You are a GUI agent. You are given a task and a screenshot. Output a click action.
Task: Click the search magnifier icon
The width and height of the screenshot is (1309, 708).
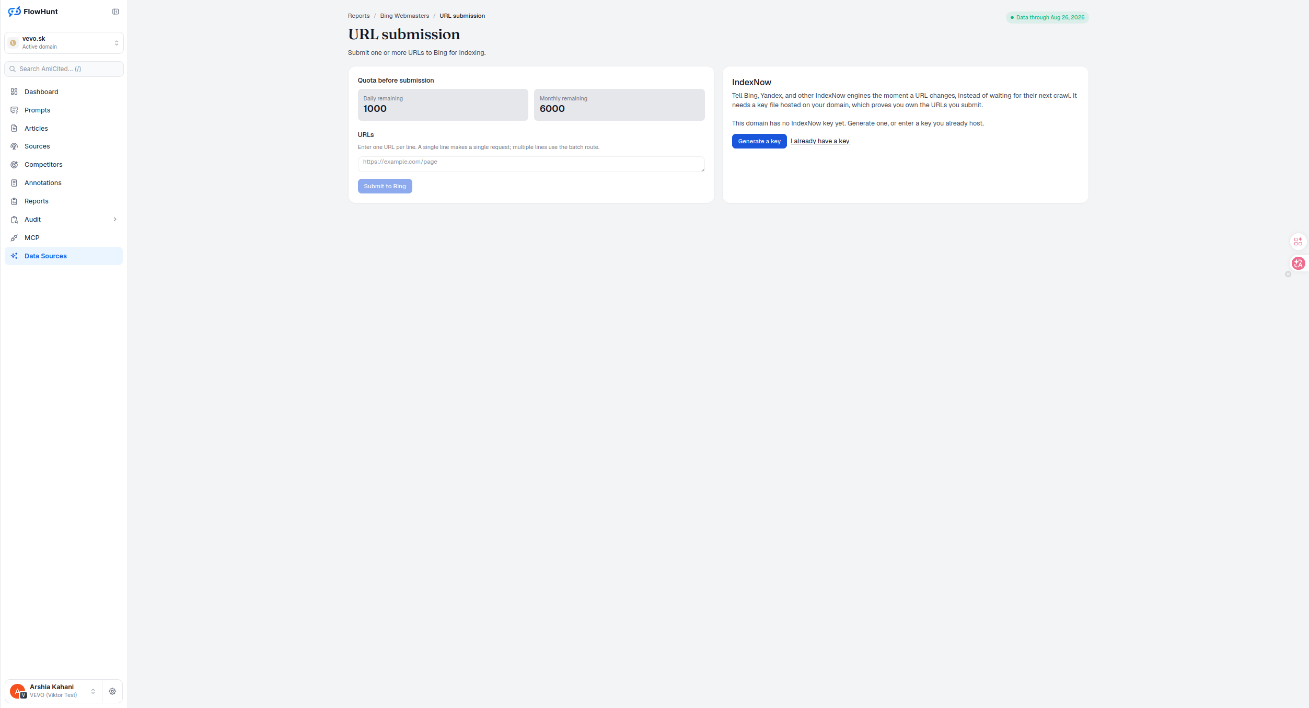[x=13, y=69]
